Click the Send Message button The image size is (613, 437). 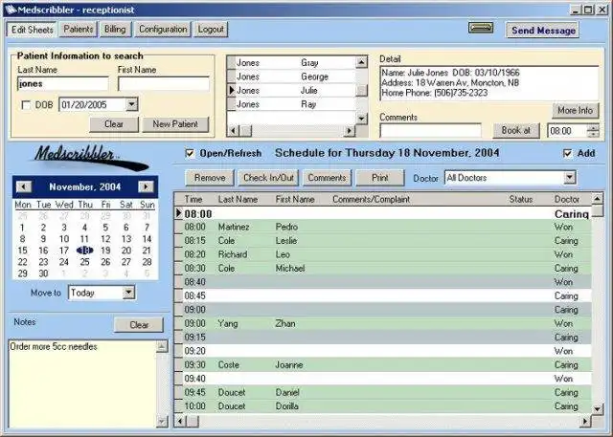543,30
